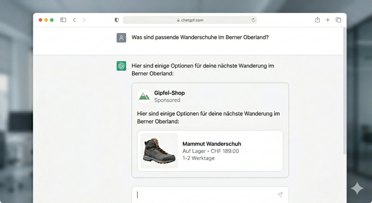Minimize the window with yellow button
The image size is (372, 203).
pos(46,20)
